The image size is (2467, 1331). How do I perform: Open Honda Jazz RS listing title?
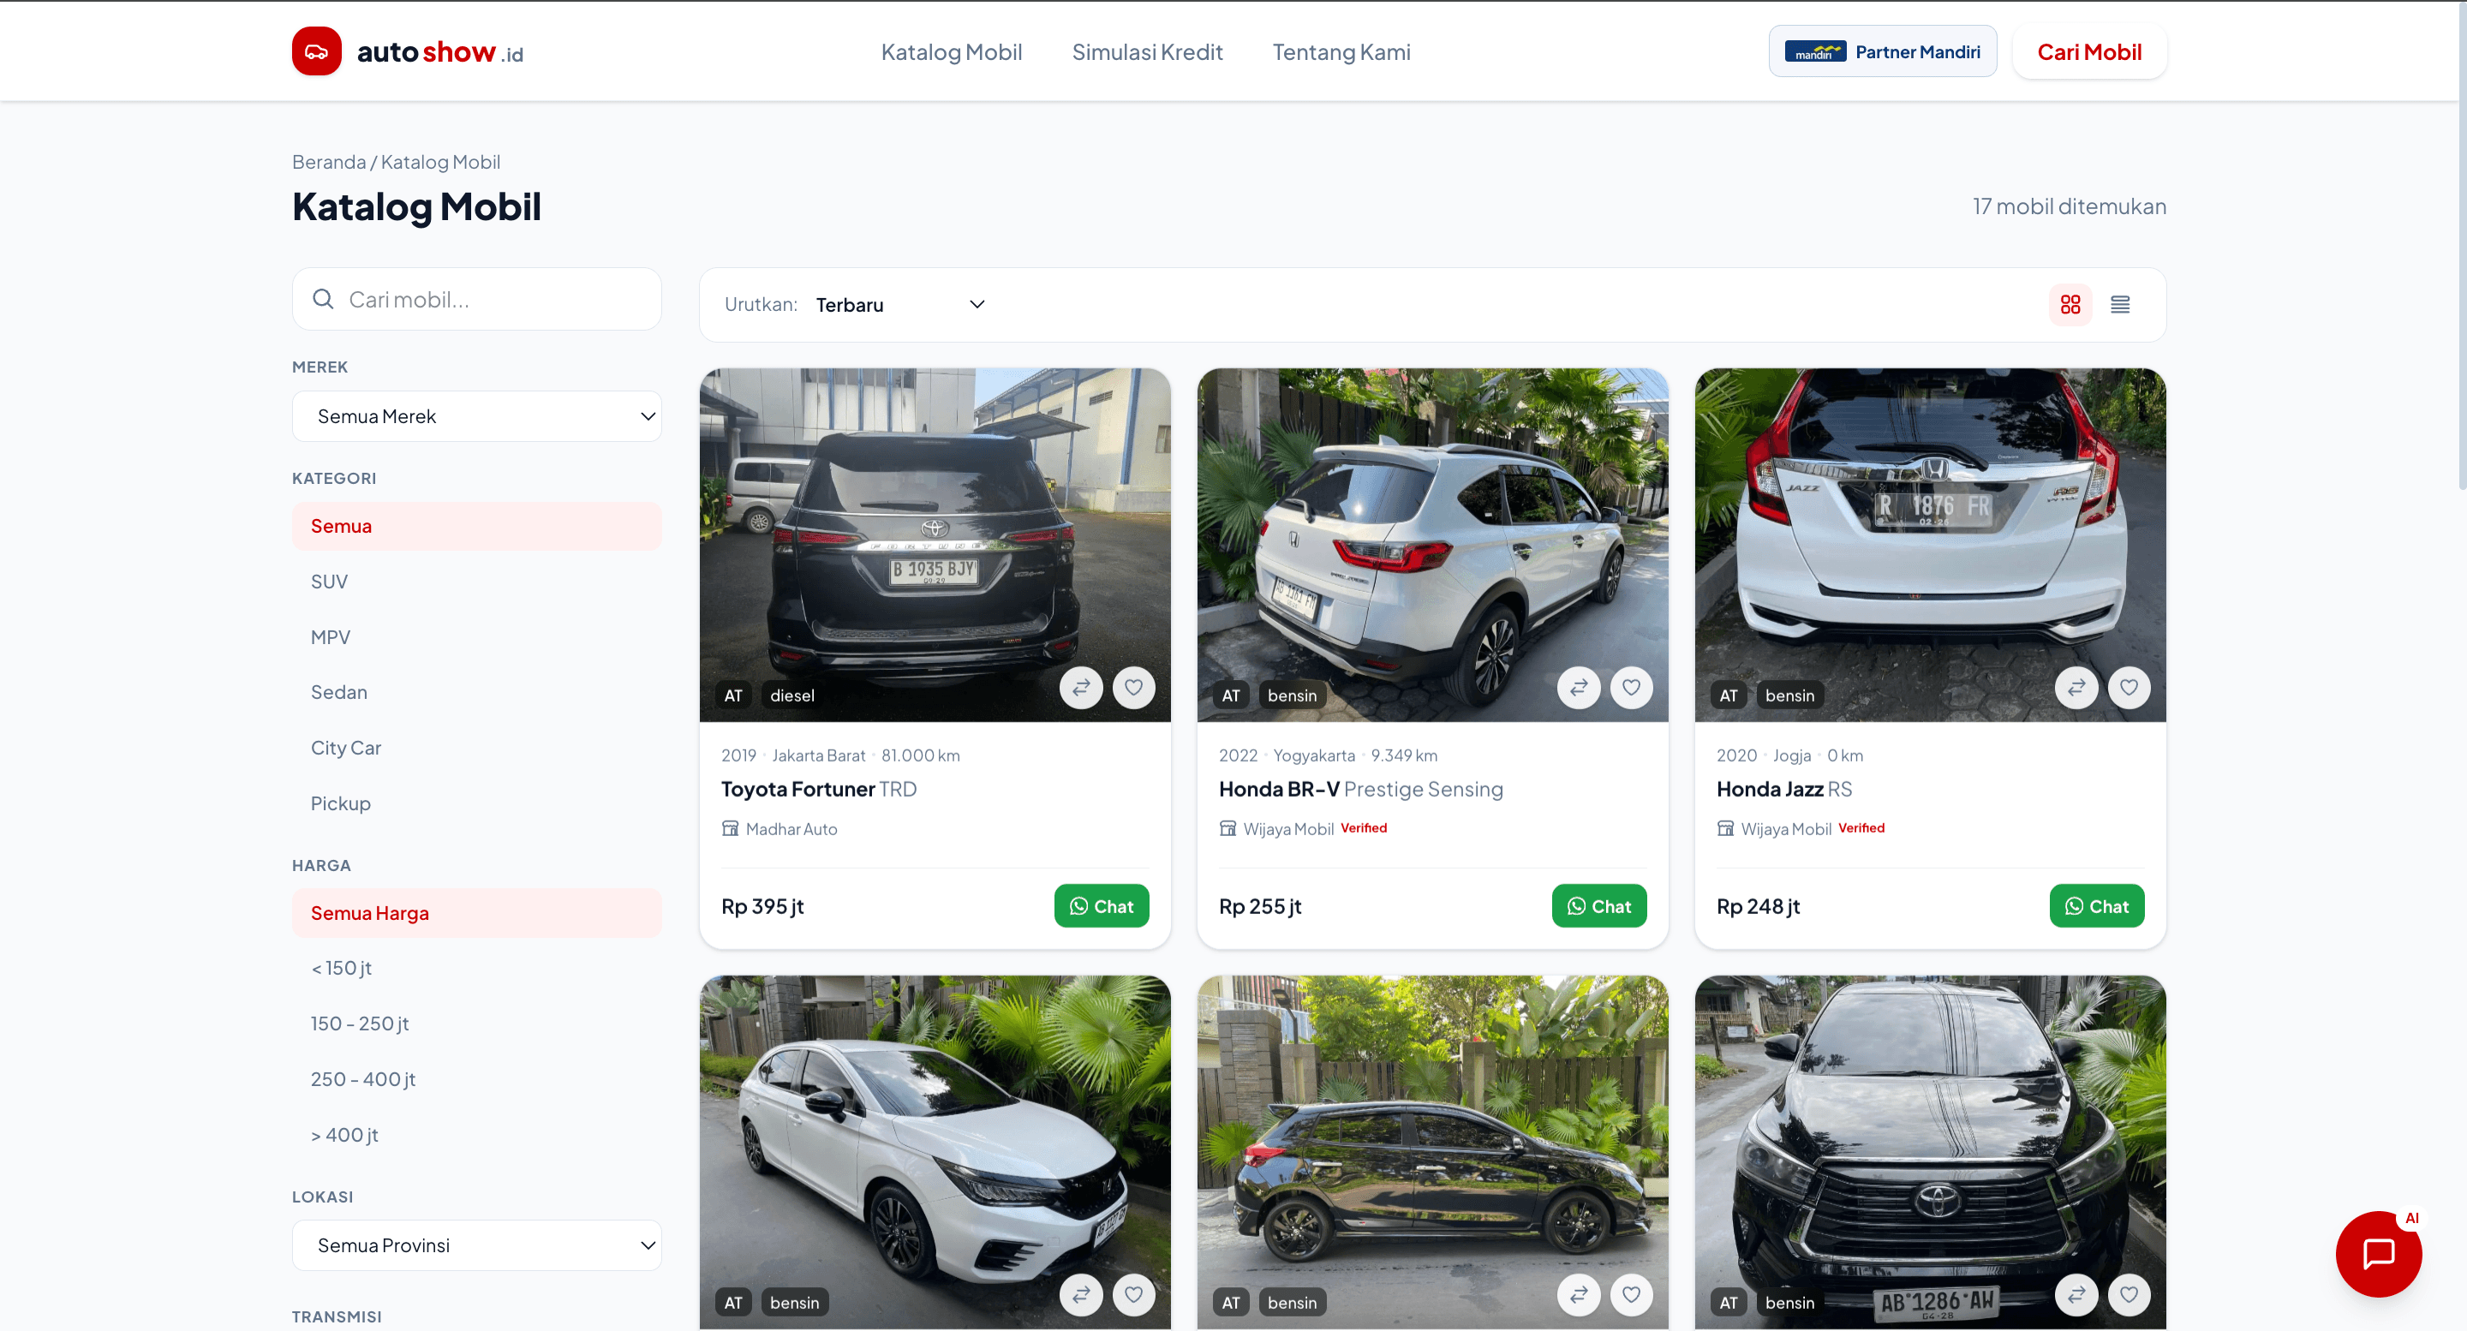click(x=1784, y=789)
